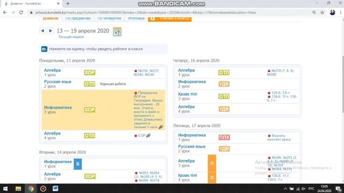This screenshot has height=193, width=344.
Task: Open the Chrome profile avatar
Action: click(332, 12)
